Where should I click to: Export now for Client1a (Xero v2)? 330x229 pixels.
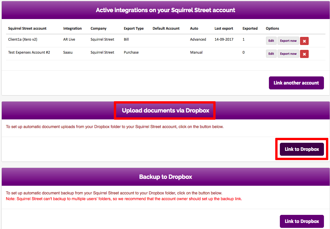coord(288,41)
